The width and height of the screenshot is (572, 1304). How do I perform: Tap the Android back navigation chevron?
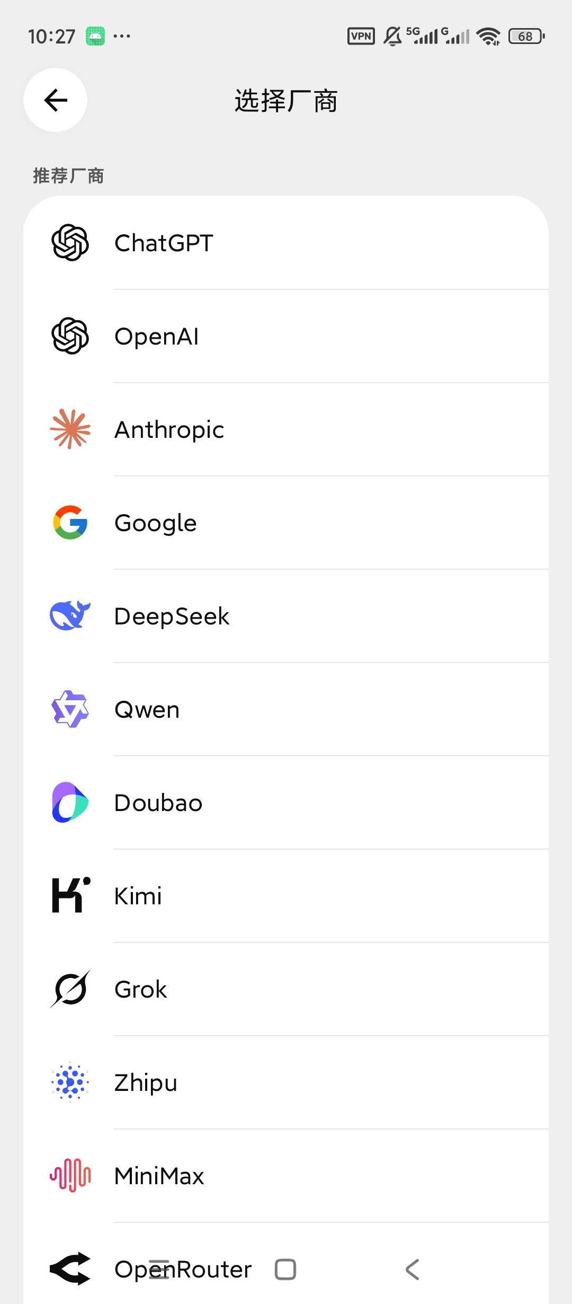(412, 1270)
